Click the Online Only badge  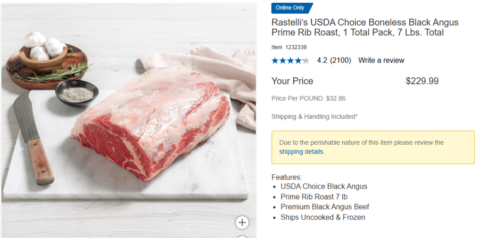(292, 8)
